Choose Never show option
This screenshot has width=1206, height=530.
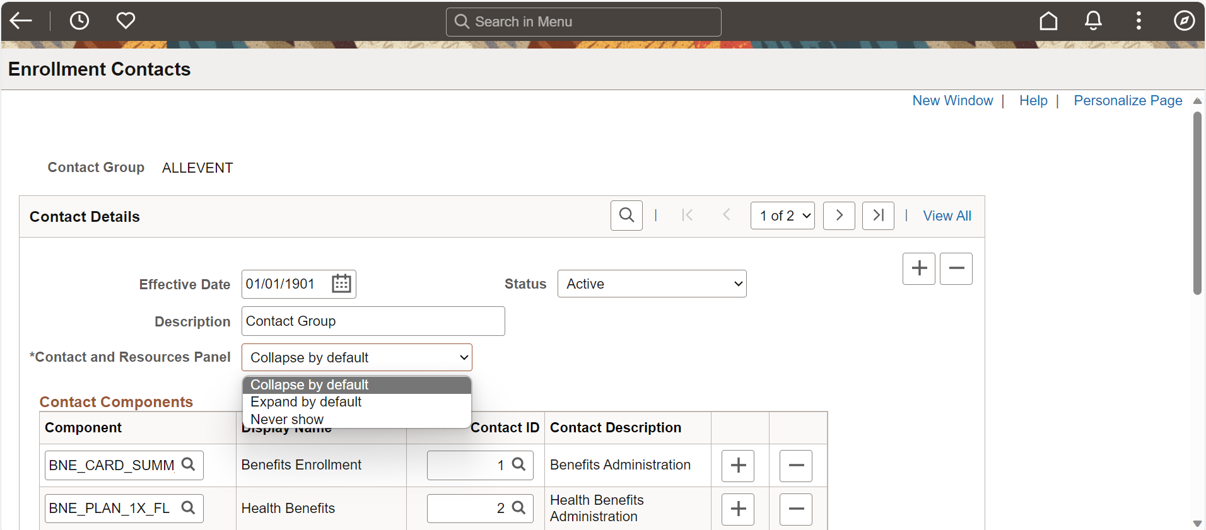[x=287, y=419]
